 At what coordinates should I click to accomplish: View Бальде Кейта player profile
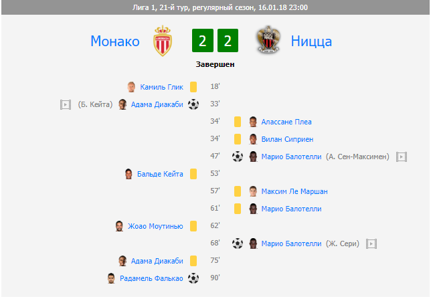tap(160, 174)
